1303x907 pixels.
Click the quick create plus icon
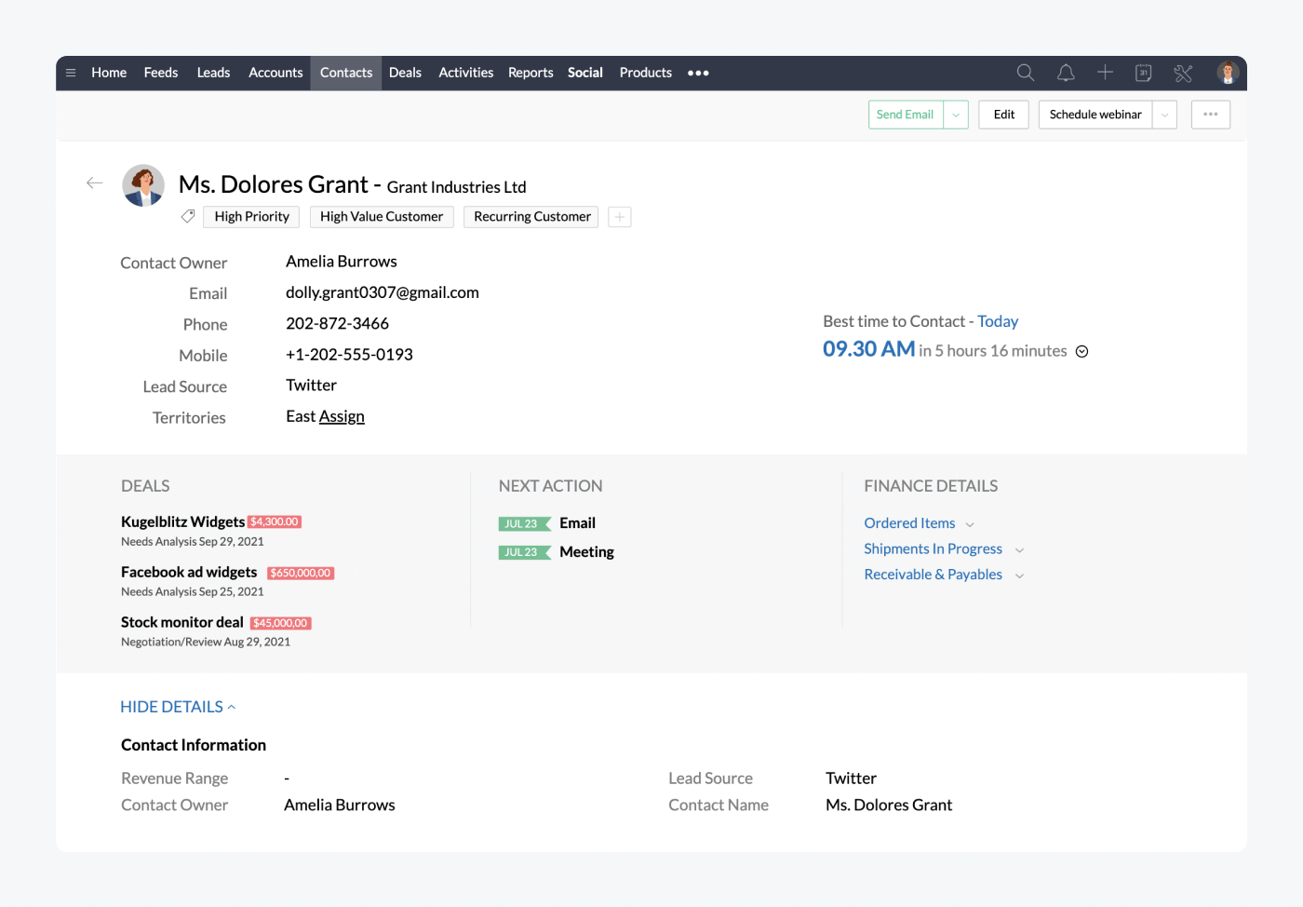[x=1104, y=72]
